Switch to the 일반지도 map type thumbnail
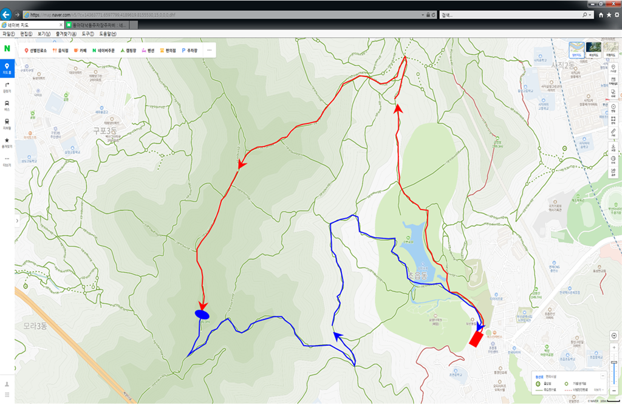622x404 pixels. (576, 50)
